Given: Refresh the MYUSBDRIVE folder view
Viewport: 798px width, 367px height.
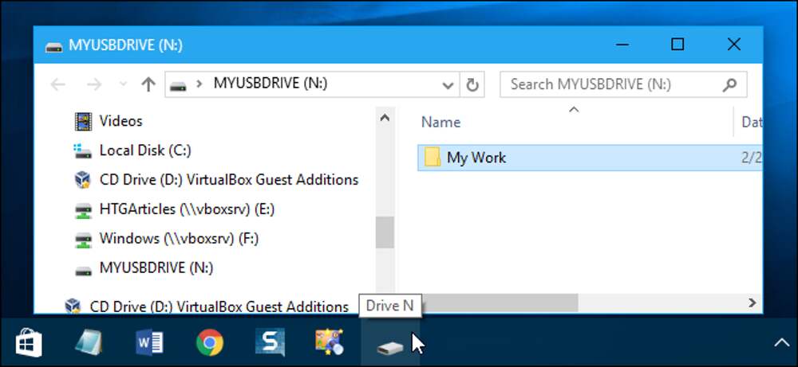Looking at the screenshot, I should 472,84.
